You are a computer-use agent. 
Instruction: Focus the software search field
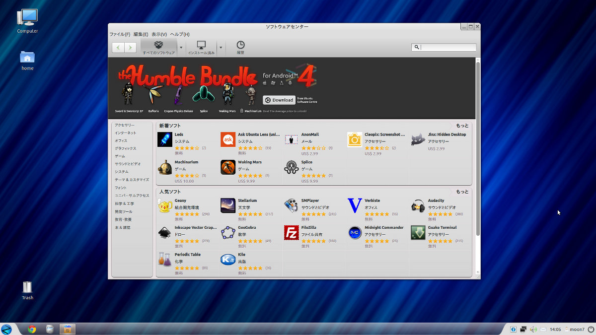pyautogui.click(x=444, y=47)
